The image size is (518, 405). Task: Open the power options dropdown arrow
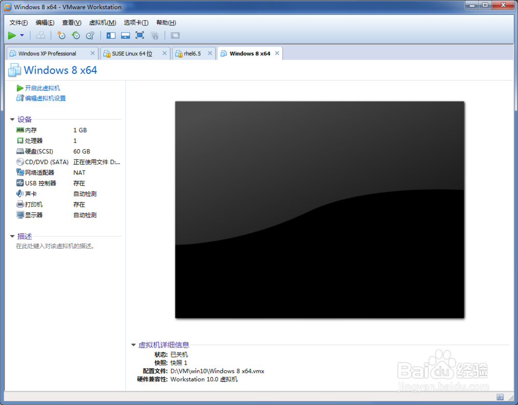point(22,35)
